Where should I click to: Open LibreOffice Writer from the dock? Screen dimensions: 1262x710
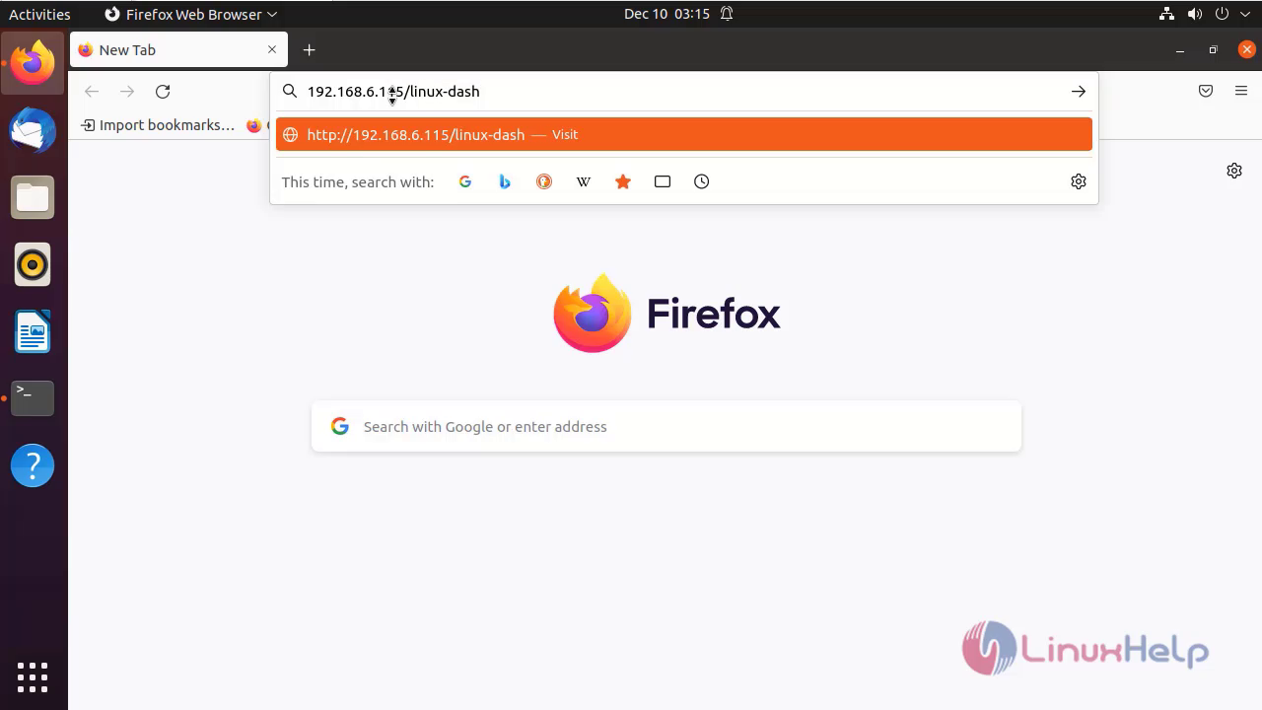[33, 331]
